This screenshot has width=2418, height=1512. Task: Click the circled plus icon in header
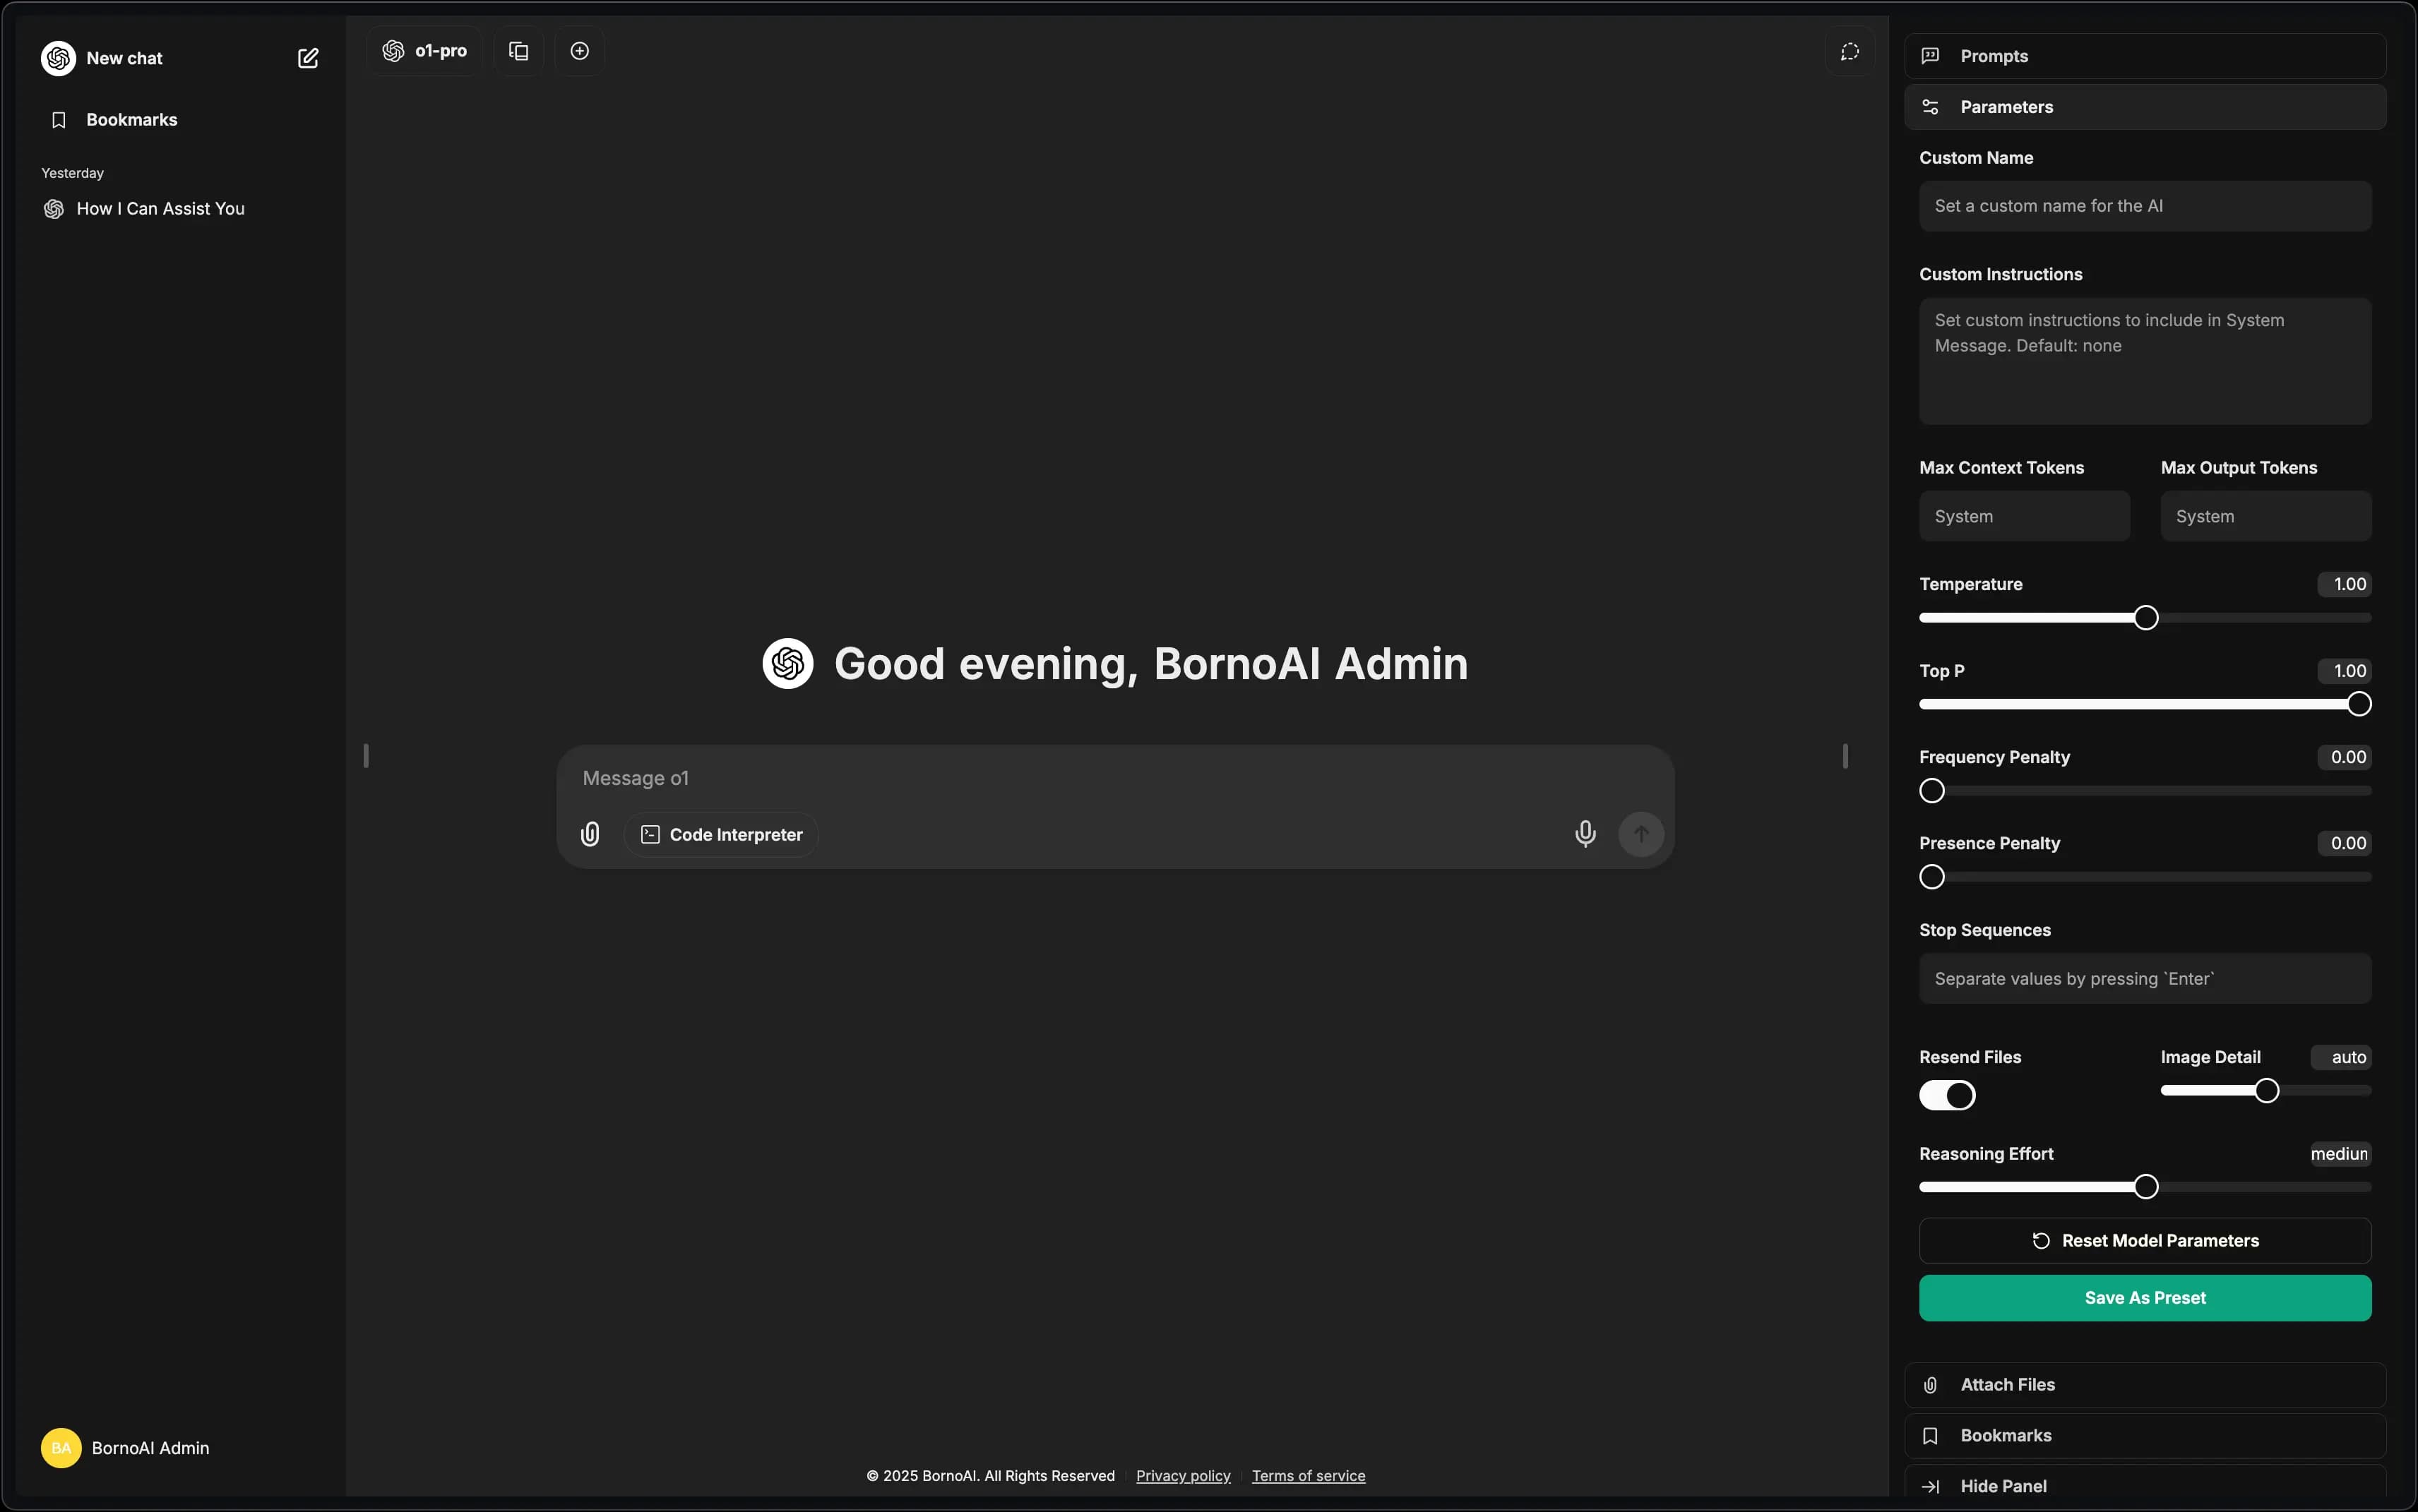pyautogui.click(x=579, y=51)
